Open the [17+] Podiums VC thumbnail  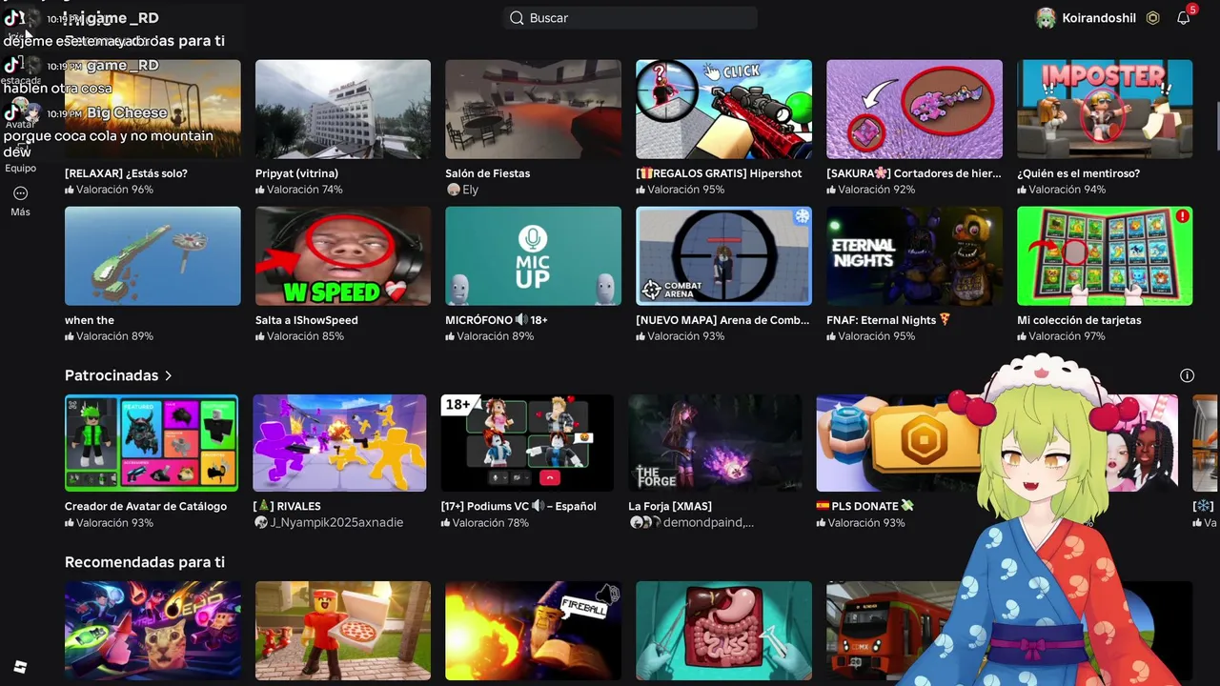[527, 443]
